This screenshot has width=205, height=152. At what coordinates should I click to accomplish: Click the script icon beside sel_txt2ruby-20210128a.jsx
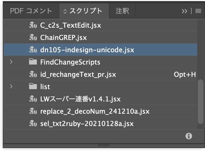tap(33, 123)
